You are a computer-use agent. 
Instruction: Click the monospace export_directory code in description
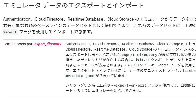[139, 55]
